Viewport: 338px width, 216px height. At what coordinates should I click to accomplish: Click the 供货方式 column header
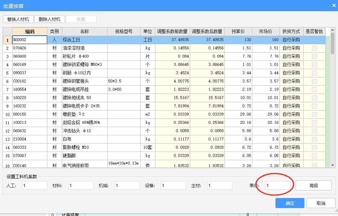[291, 32]
